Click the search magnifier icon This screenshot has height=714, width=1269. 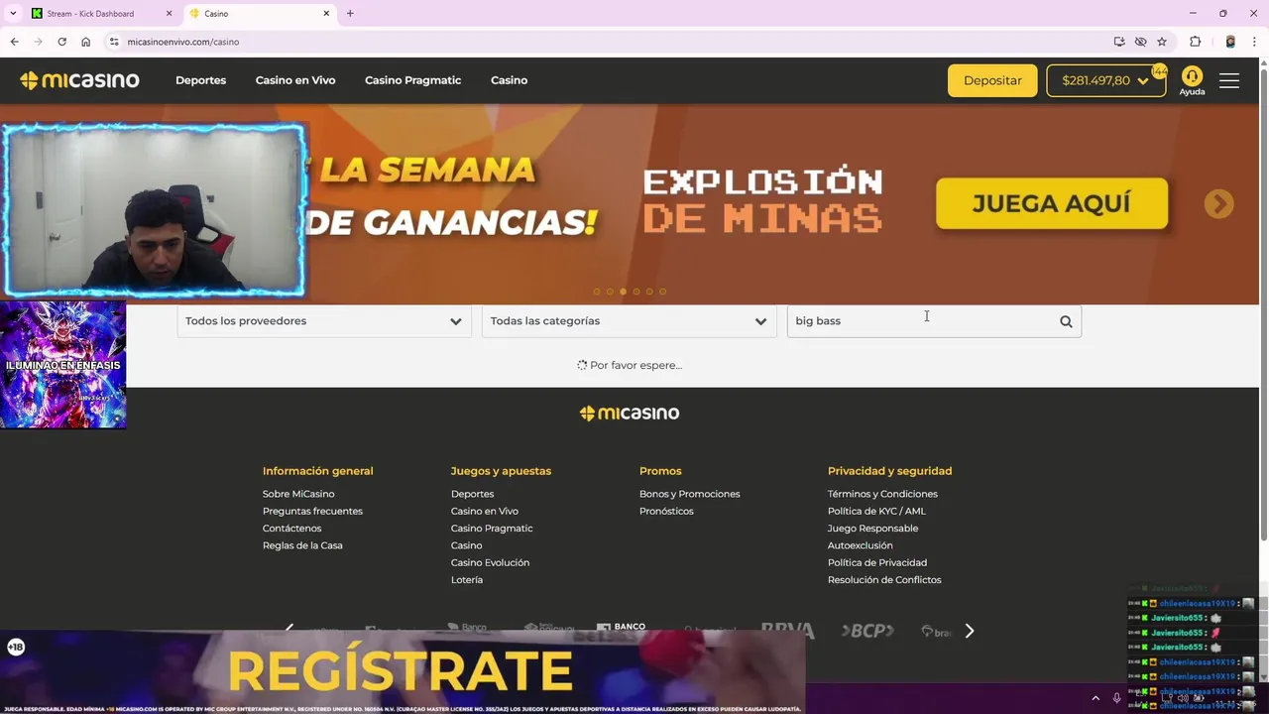tap(1066, 321)
